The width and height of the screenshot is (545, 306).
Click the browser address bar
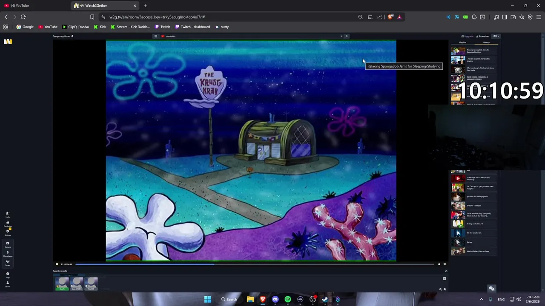230,17
